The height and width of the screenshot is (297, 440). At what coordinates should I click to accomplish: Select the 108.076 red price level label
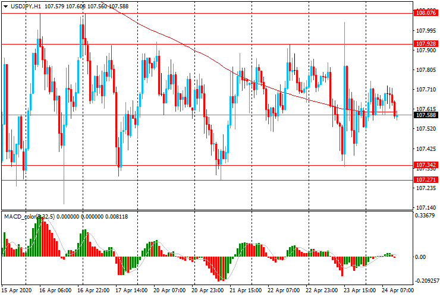coord(426,13)
